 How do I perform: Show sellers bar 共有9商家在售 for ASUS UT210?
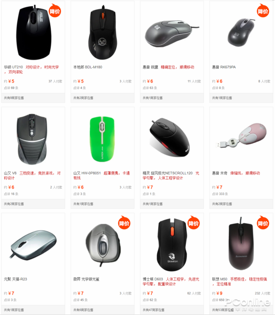click(x=33, y=98)
